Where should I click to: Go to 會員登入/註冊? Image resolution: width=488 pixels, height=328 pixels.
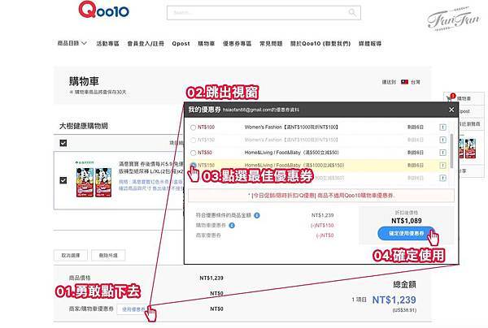point(146,44)
